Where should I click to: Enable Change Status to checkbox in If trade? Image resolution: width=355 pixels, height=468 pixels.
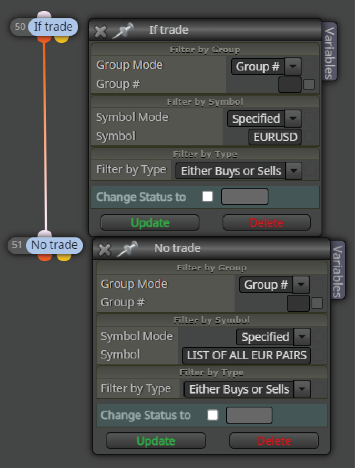click(207, 196)
